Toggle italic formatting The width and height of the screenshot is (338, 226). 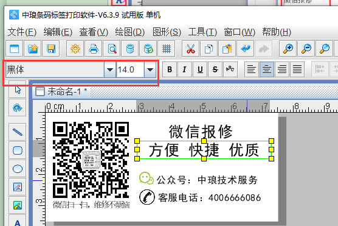tap(185, 69)
